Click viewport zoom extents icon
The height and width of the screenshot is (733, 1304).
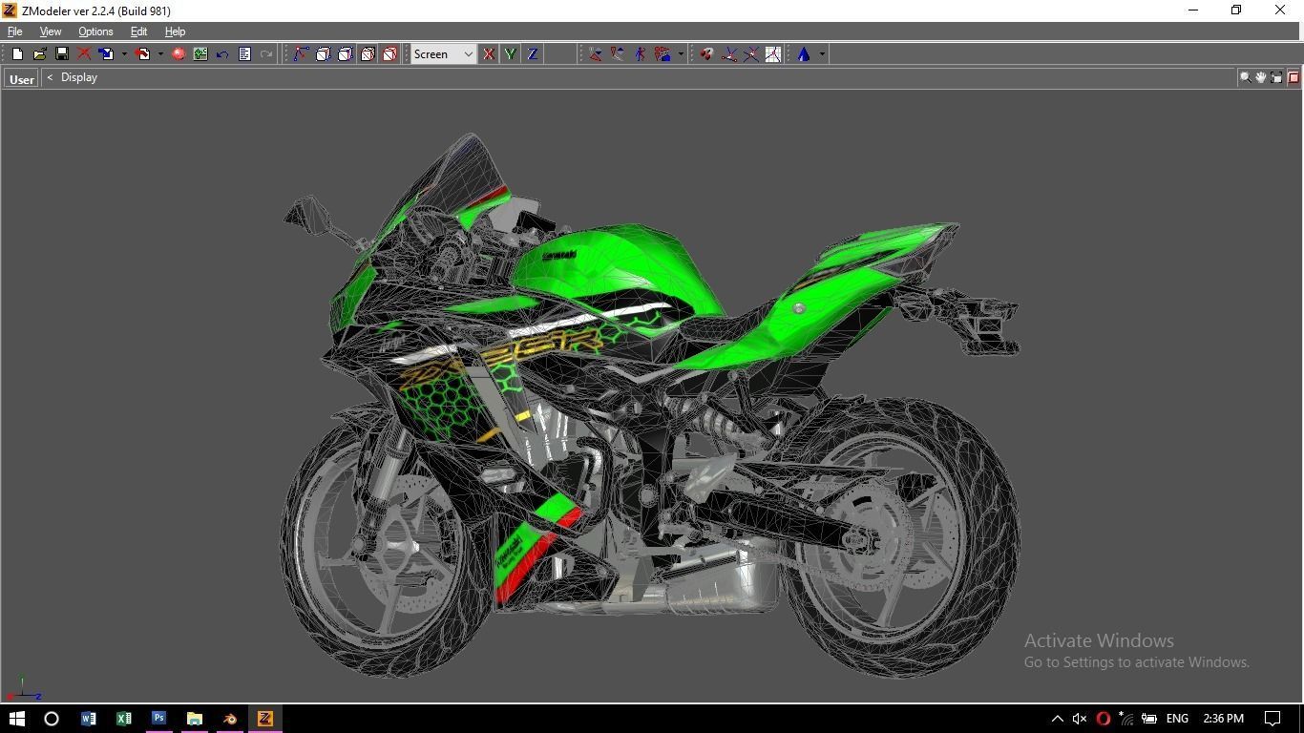[x=1277, y=77]
